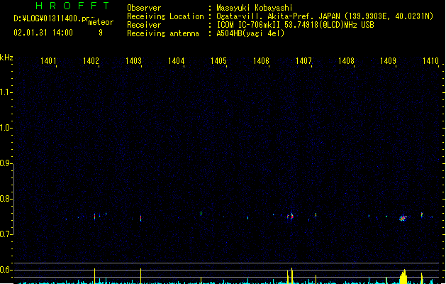Click receiver text ICOM IC-706mkII

pyautogui.click(x=250, y=25)
